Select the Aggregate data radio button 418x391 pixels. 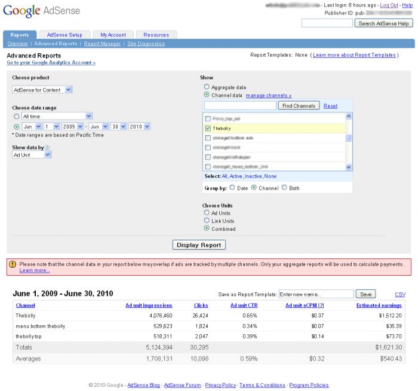[x=207, y=87]
